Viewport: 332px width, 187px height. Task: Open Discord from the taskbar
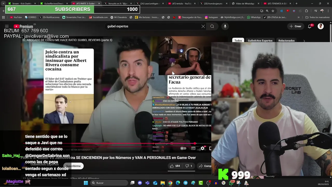140,183
